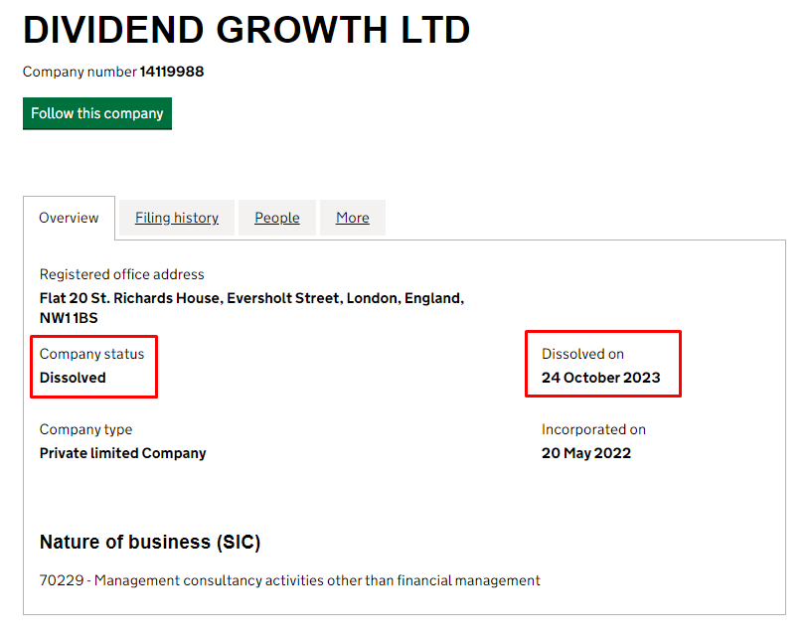
Task: Click the 70229 management consultancy SIC line
Action: (289, 580)
